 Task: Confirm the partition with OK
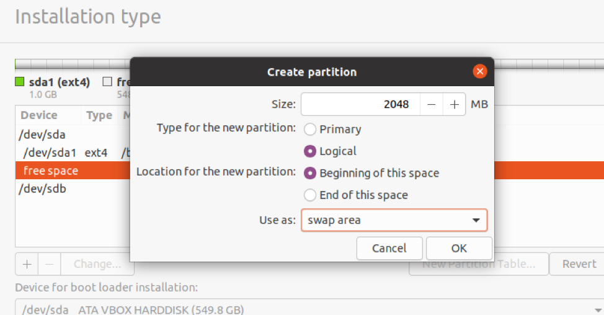[459, 248]
